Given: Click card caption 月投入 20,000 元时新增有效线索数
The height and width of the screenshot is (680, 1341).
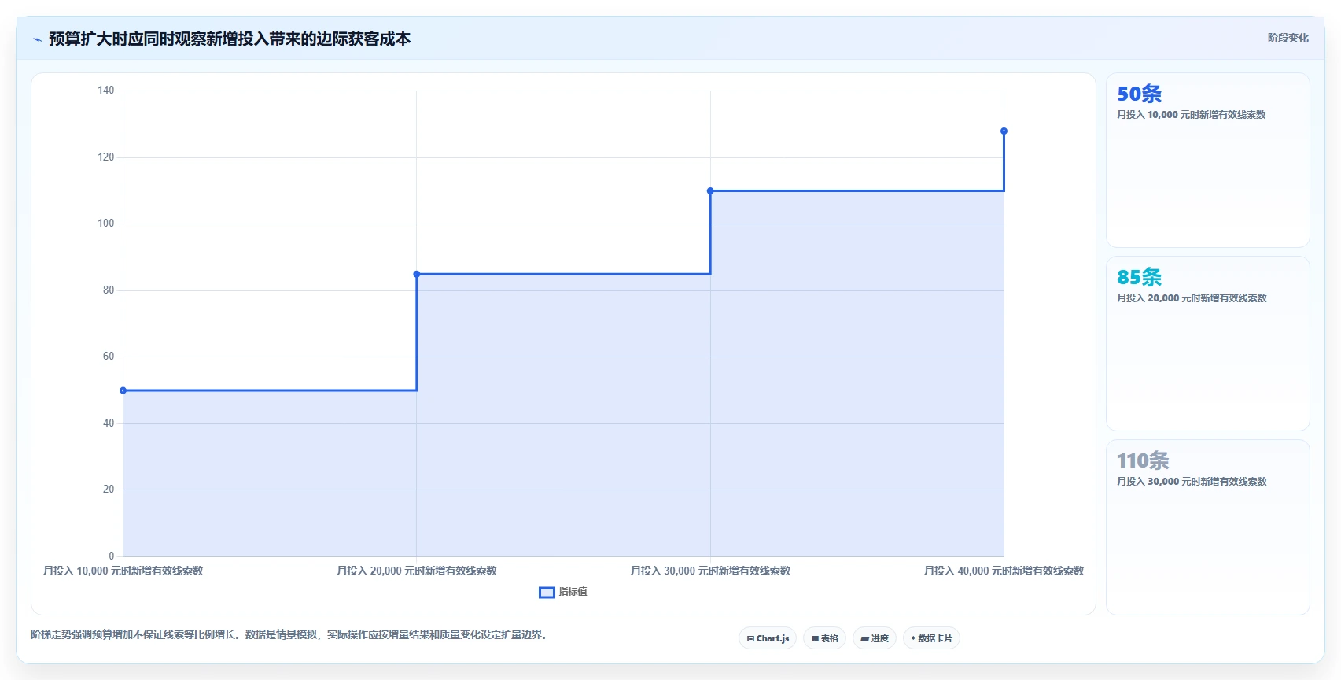Looking at the screenshot, I should pos(1192,298).
